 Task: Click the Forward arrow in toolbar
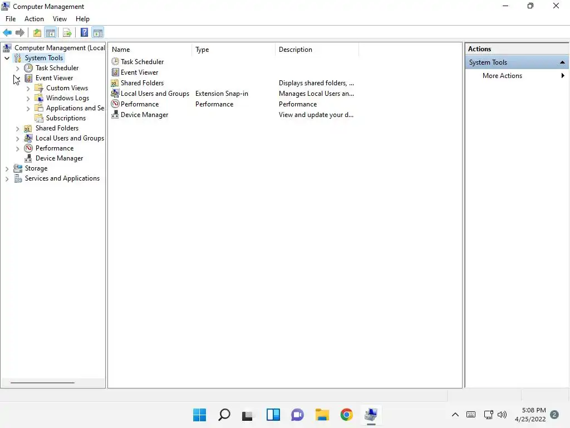click(20, 33)
